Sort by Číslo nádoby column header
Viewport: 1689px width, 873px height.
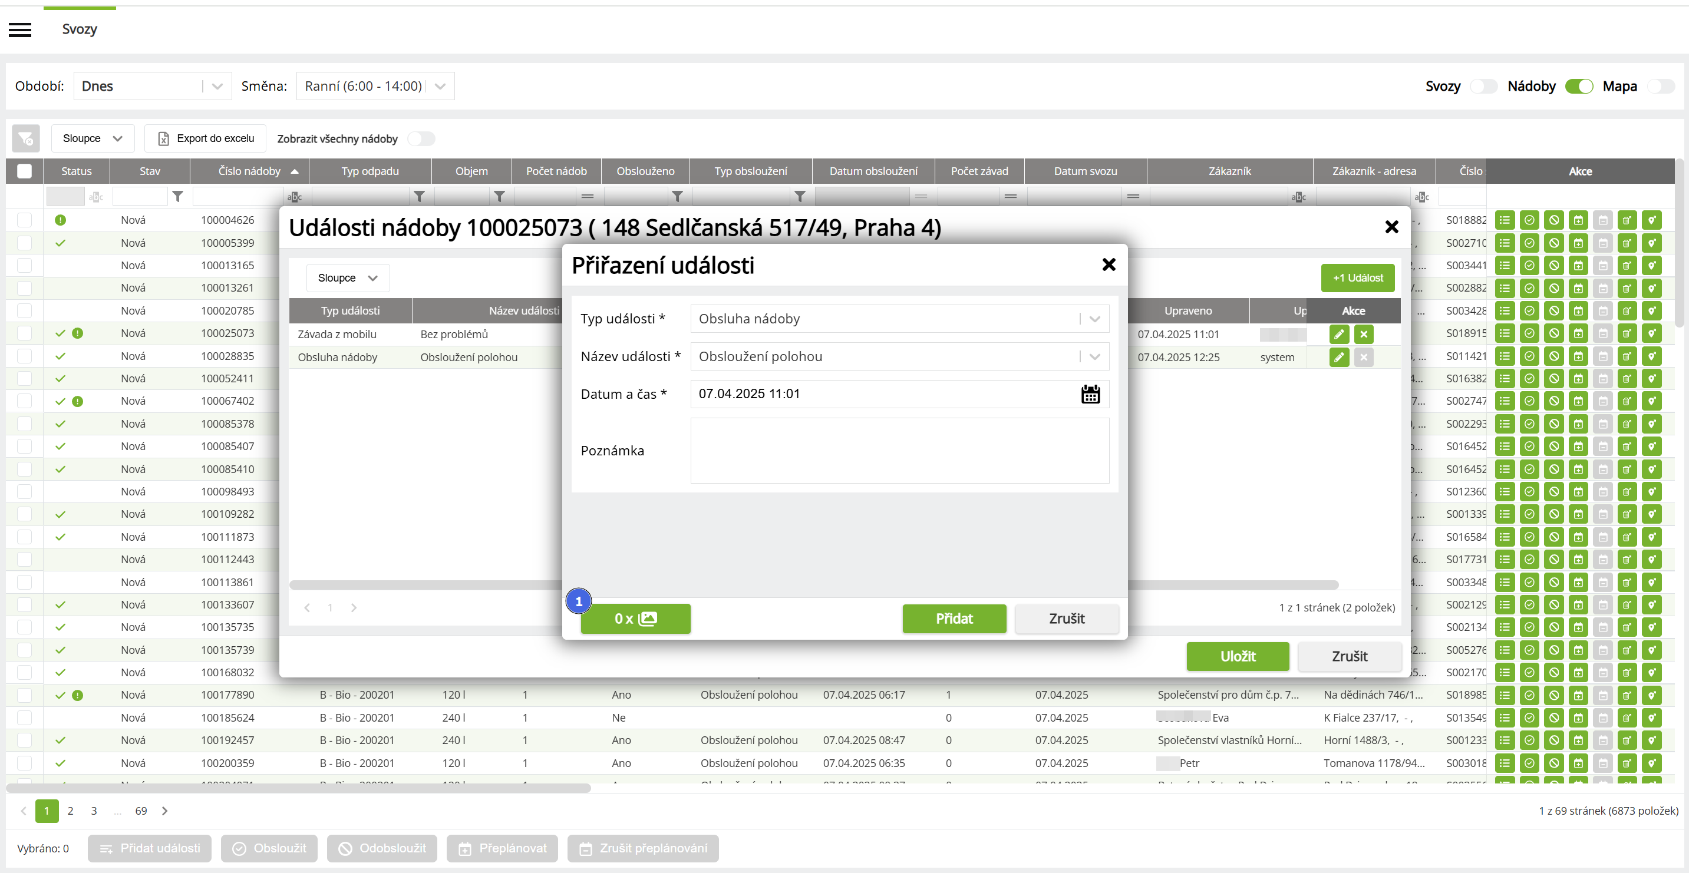coord(249,171)
